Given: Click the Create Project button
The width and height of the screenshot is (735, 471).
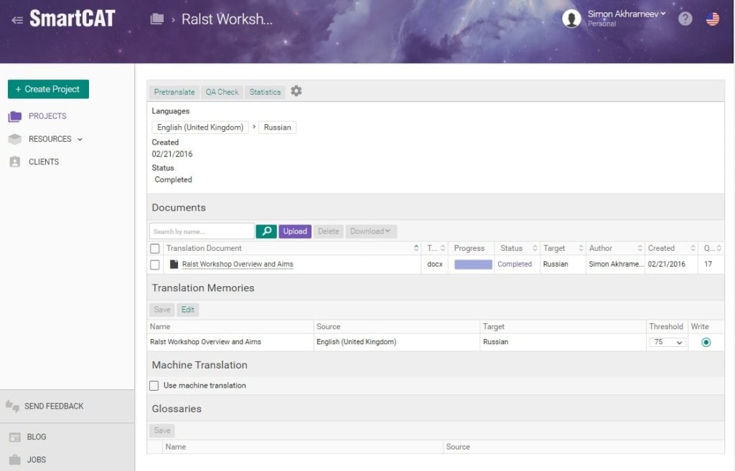Looking at the screenshot, I should click(48, 89).
